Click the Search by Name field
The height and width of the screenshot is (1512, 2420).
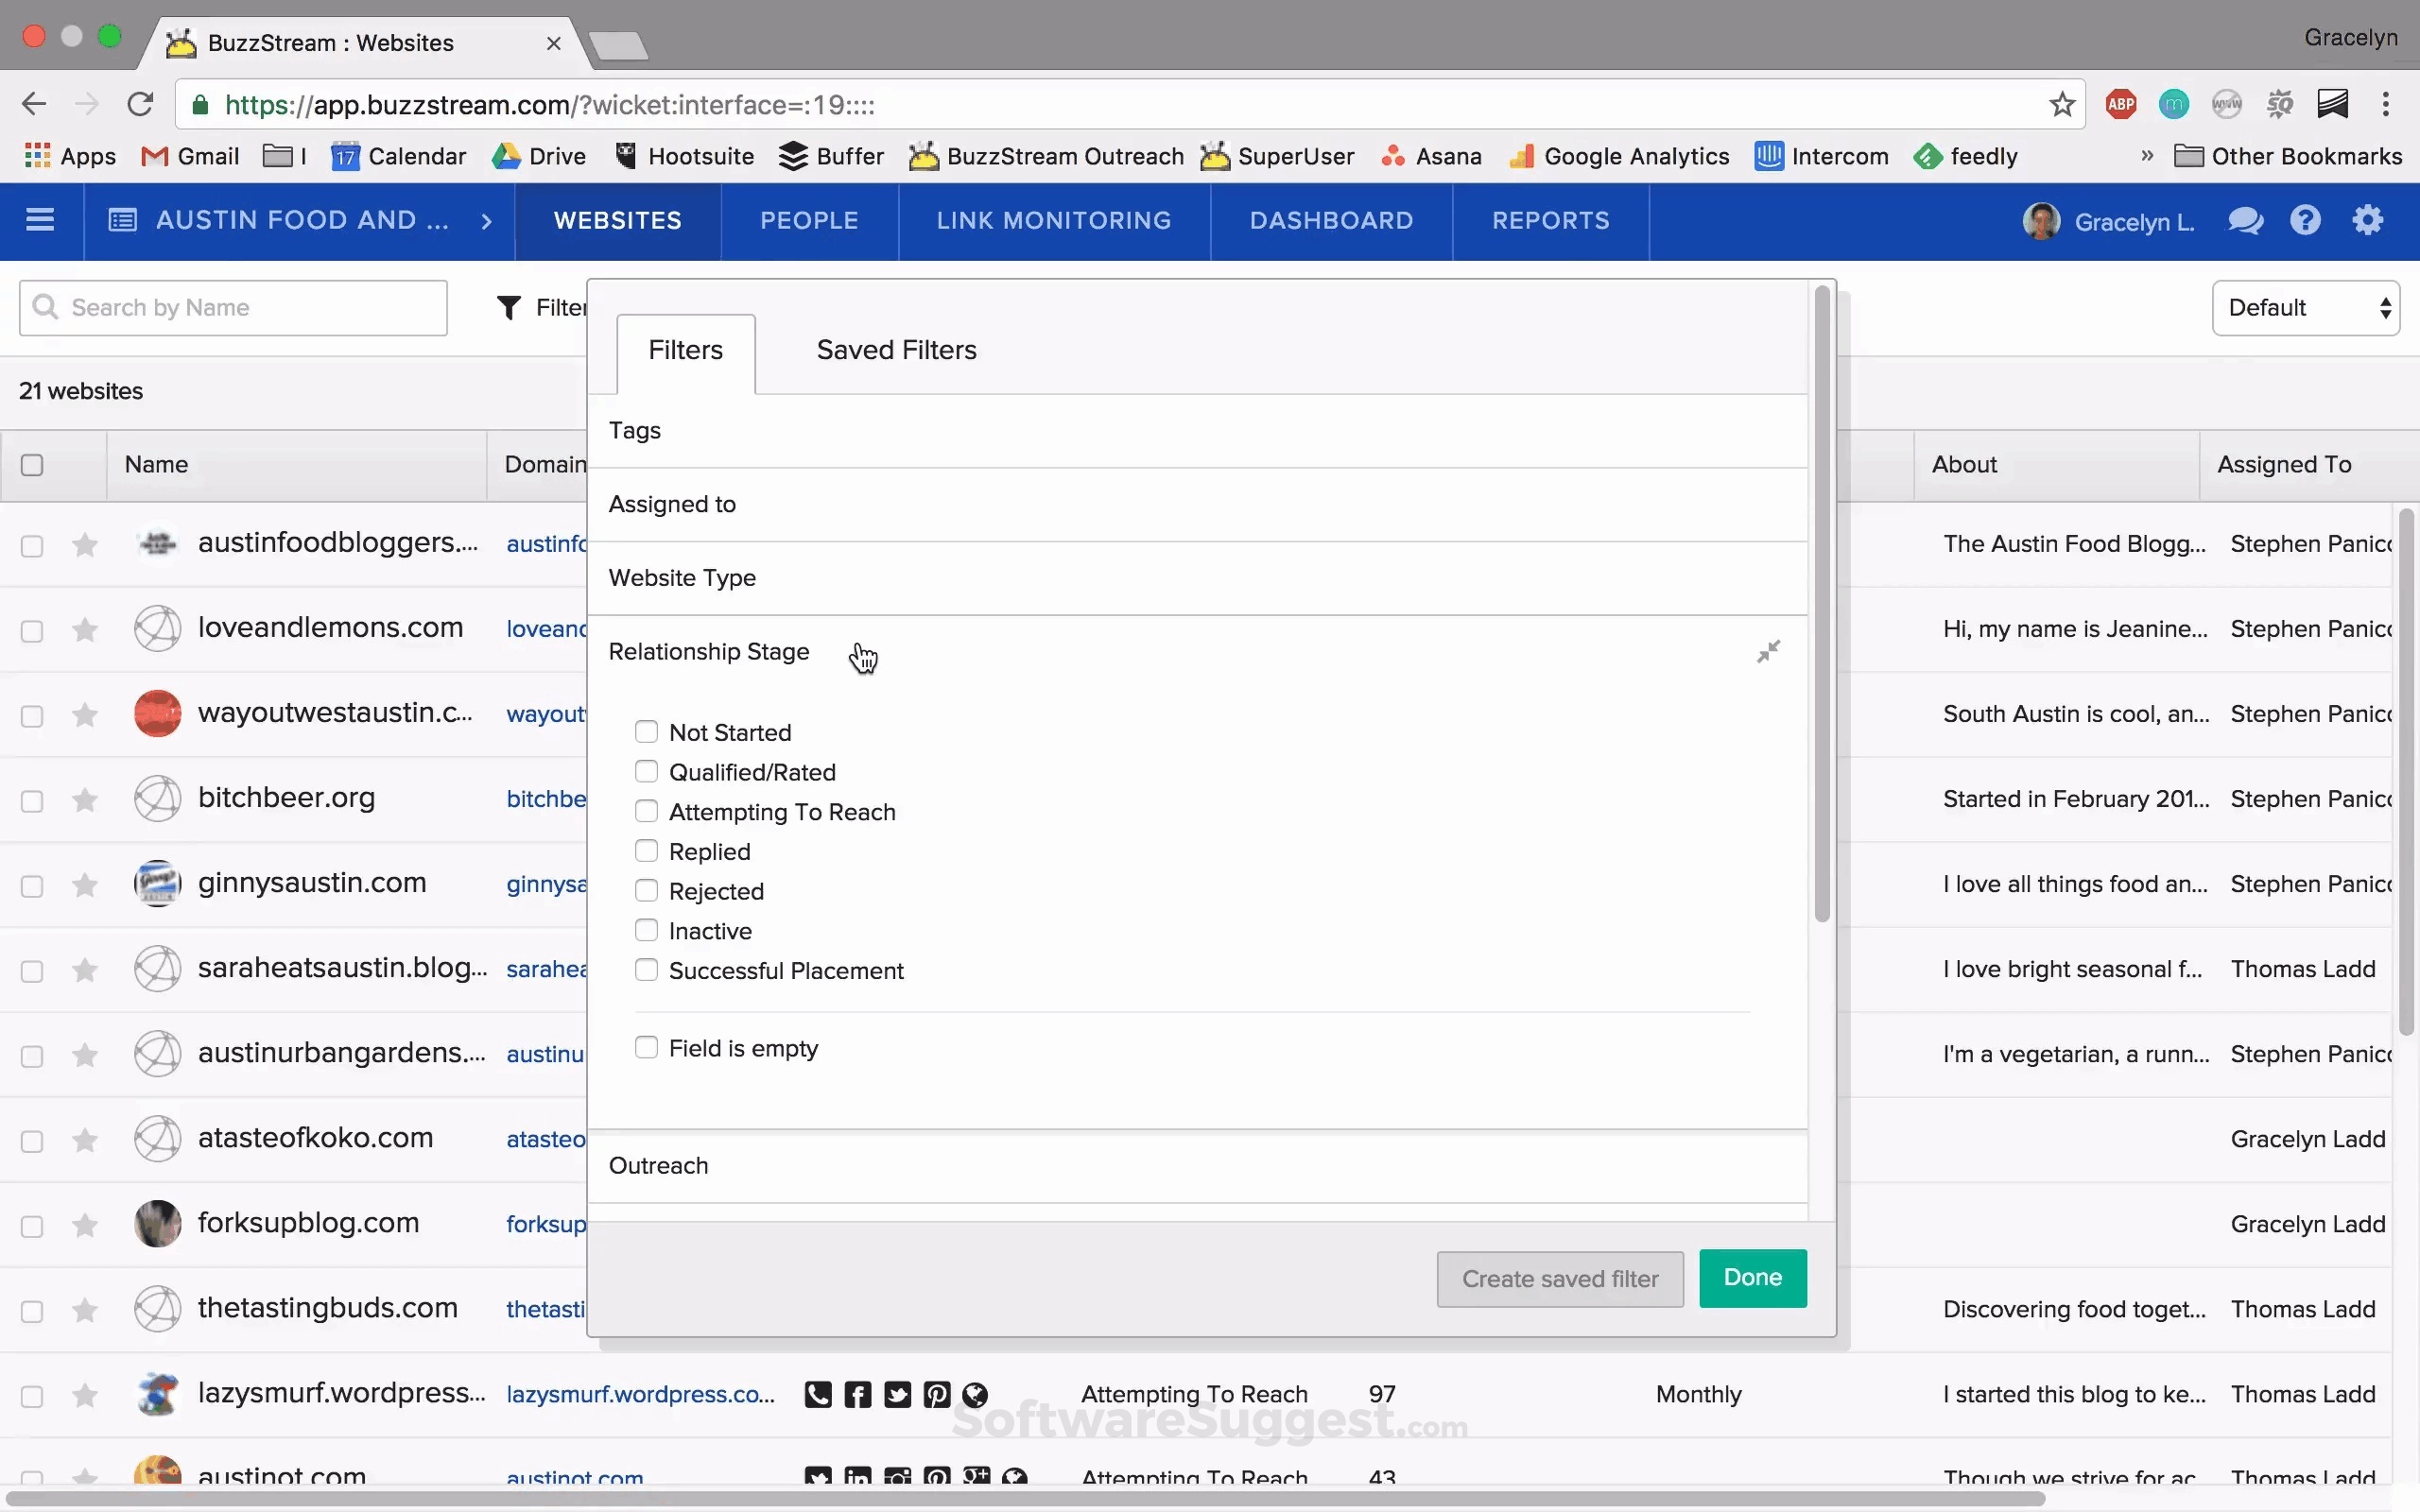coord(233,307)
